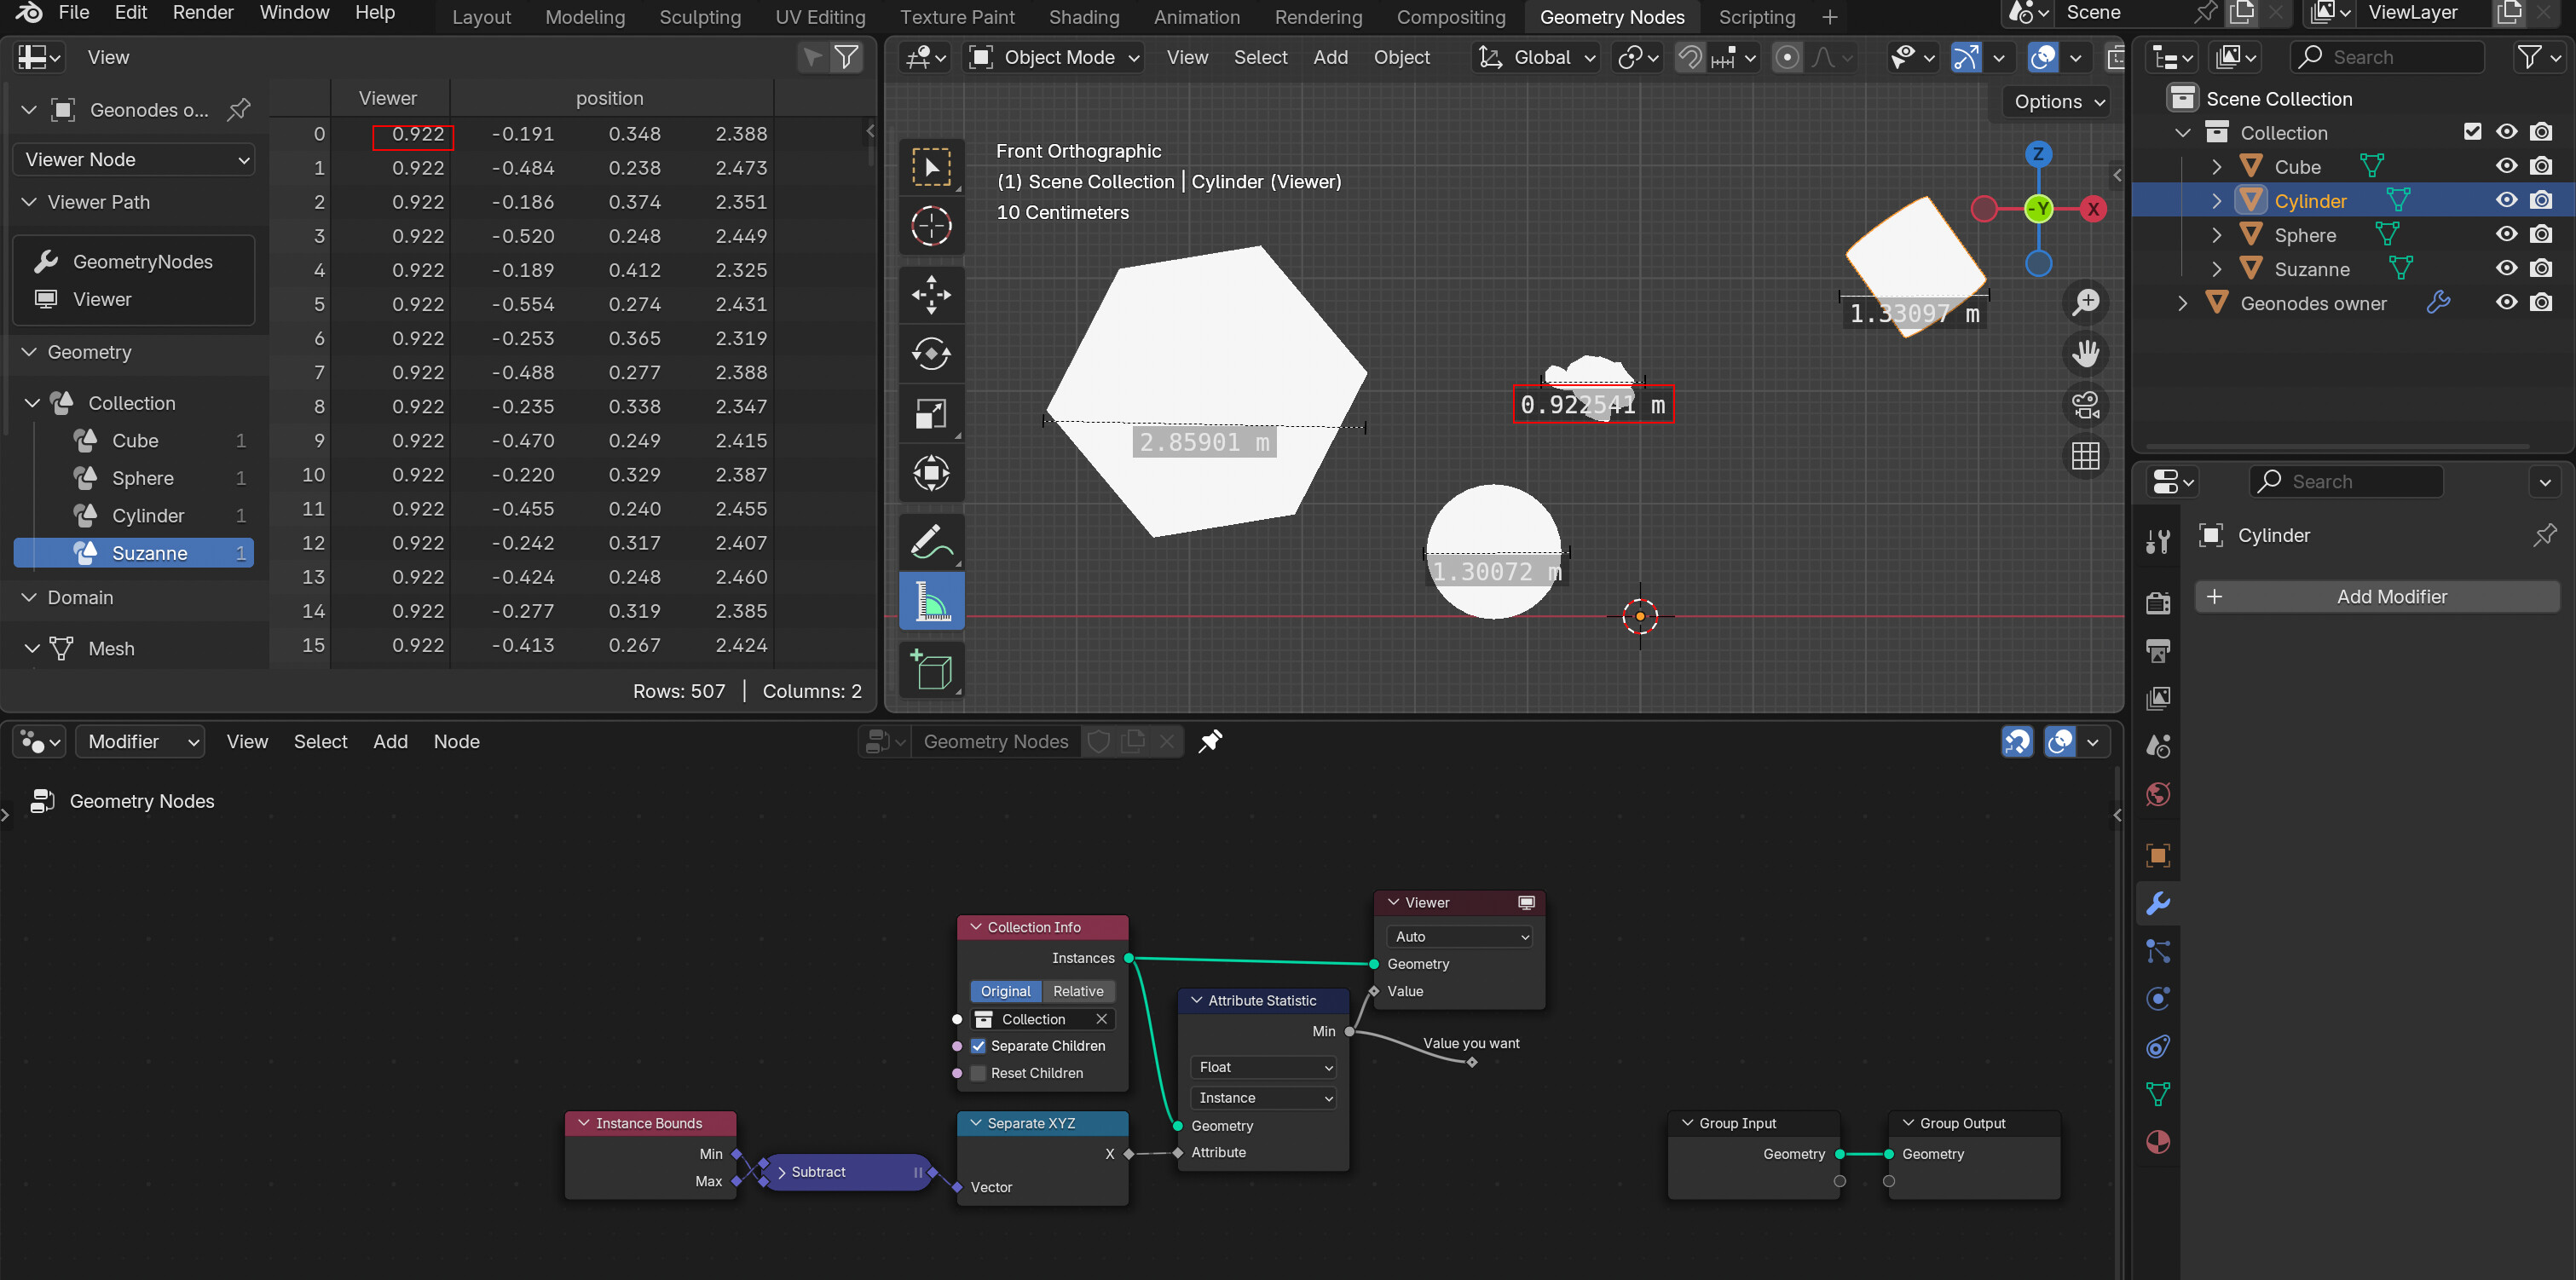Enable Reset Children in Collection Info
Image resolution: width=2576 pixels, height=1280 pixels.
click(x=978, y=1072)
